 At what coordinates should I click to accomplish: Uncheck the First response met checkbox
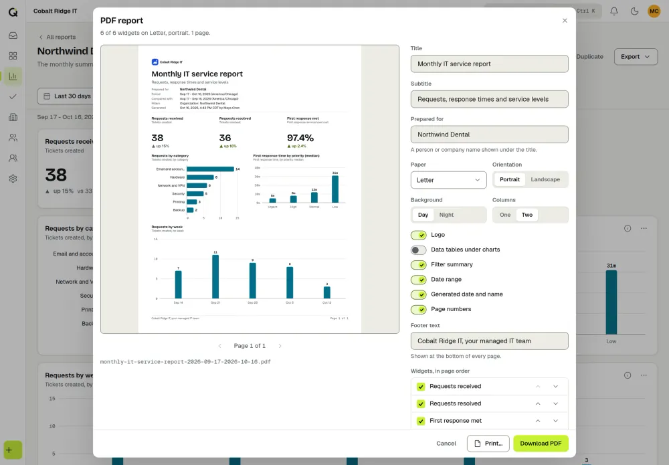click(x=421, y=421)
